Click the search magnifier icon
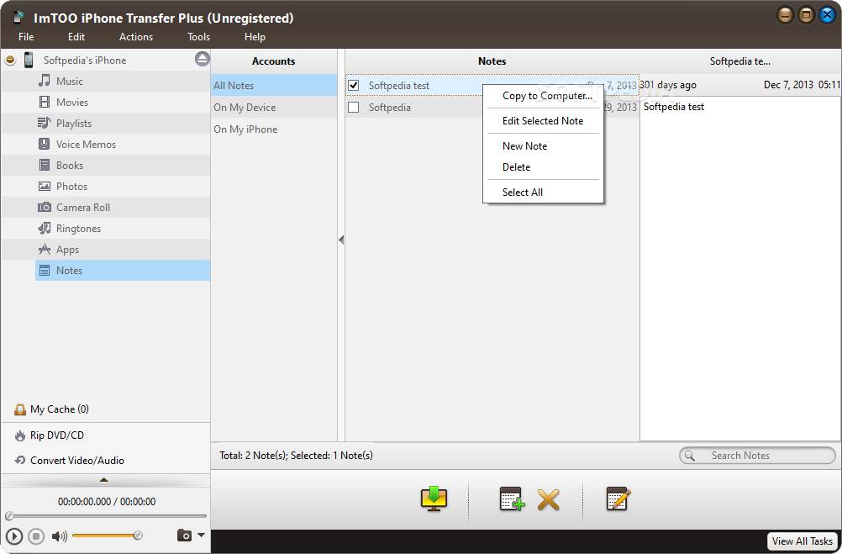Screen dimensions: 842x554 click(x=690, y=456)
